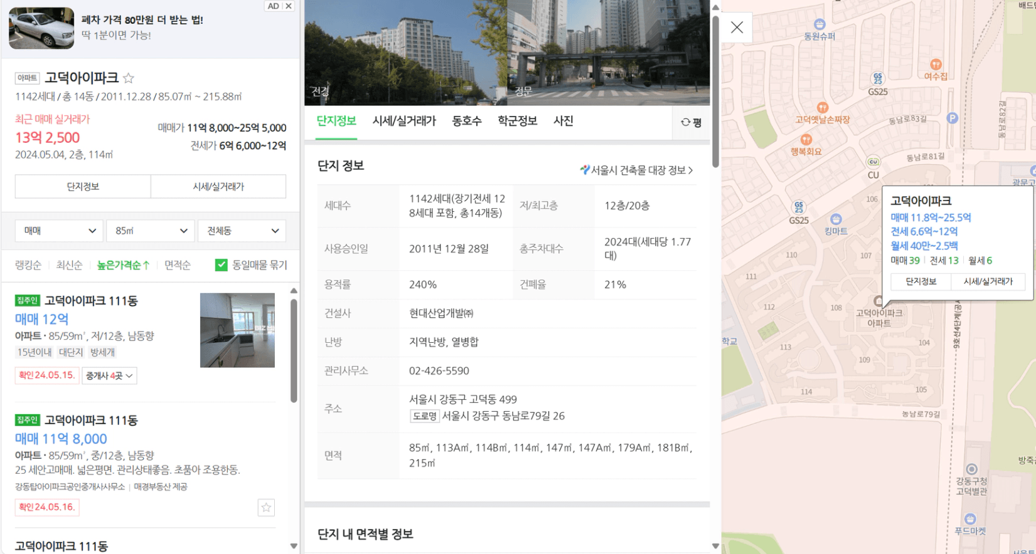
Task: Sort listings by 랭킹순
Action: point(28,265)
